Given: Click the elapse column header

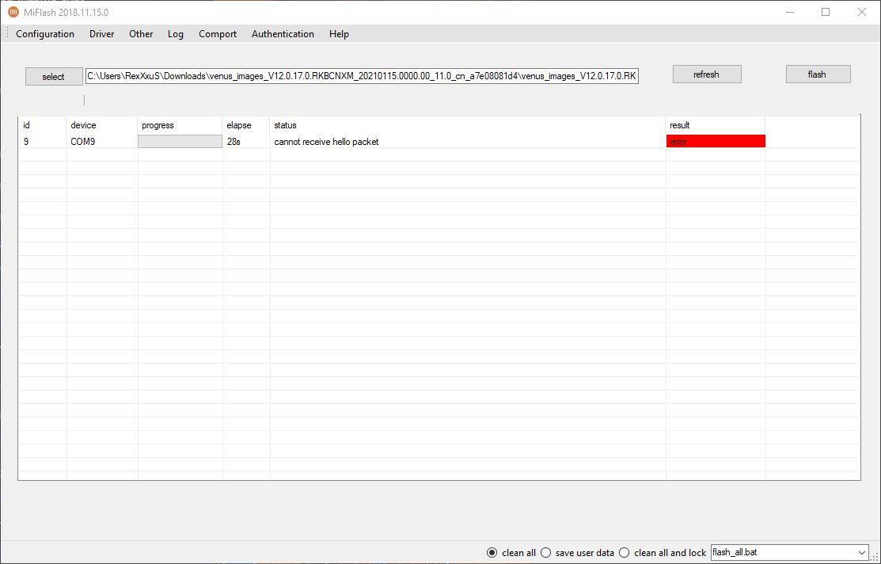Looking at the screenshot, I should click(246, 125).
